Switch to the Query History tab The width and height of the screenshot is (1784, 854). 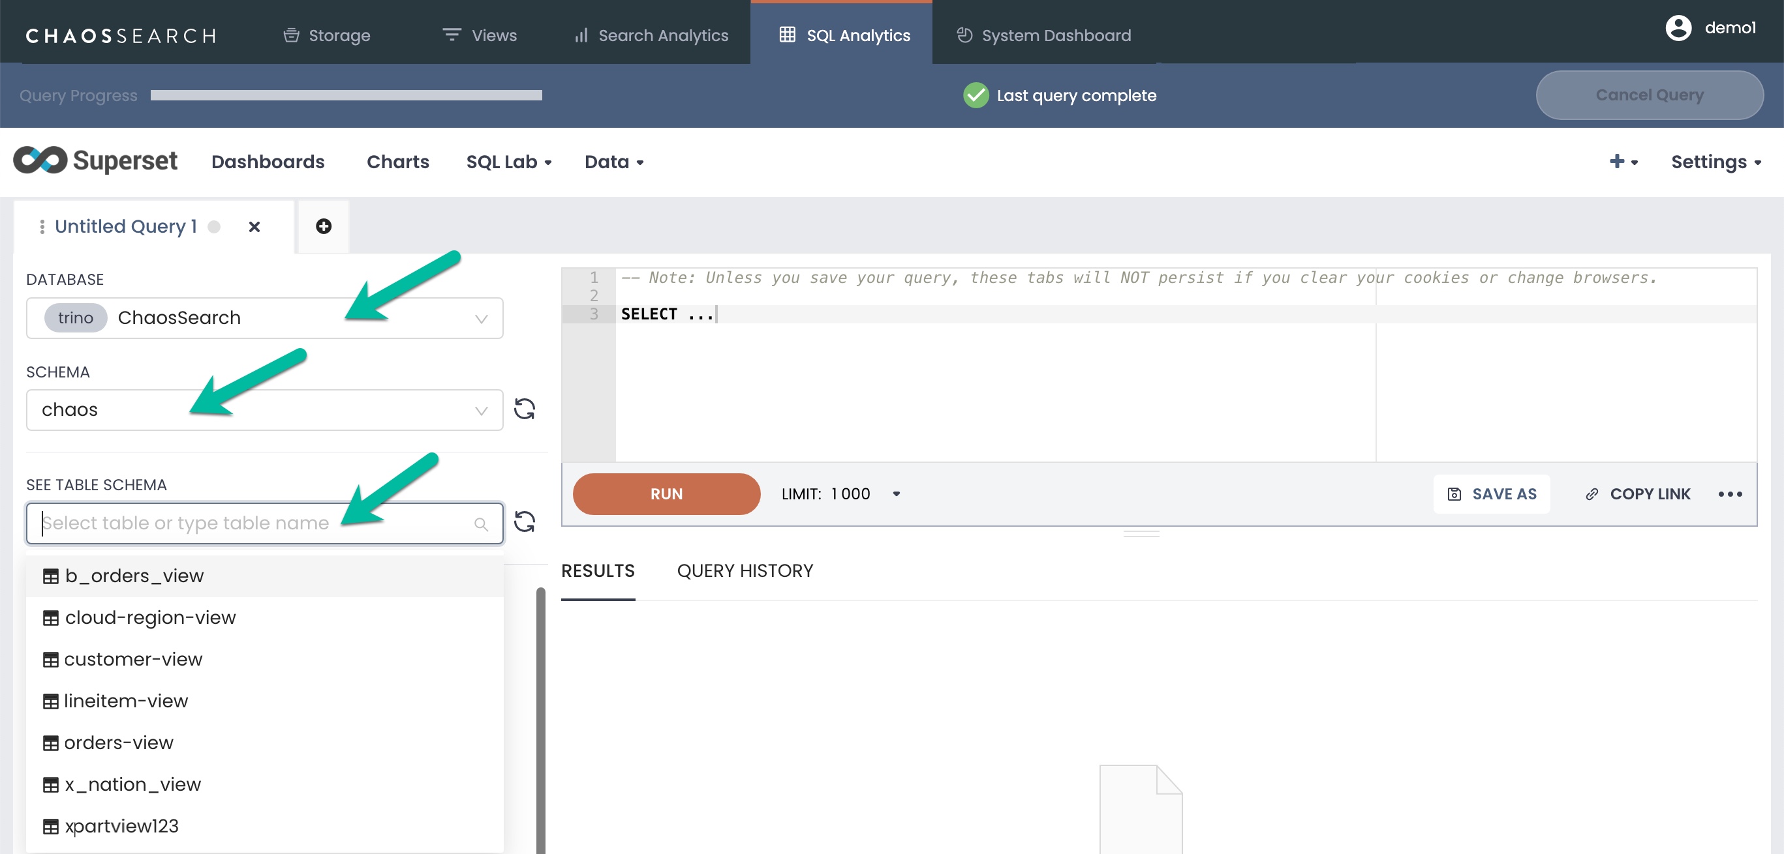745,571
